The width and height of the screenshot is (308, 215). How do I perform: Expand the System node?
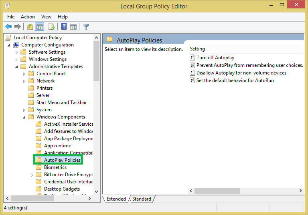pos(24,110)
